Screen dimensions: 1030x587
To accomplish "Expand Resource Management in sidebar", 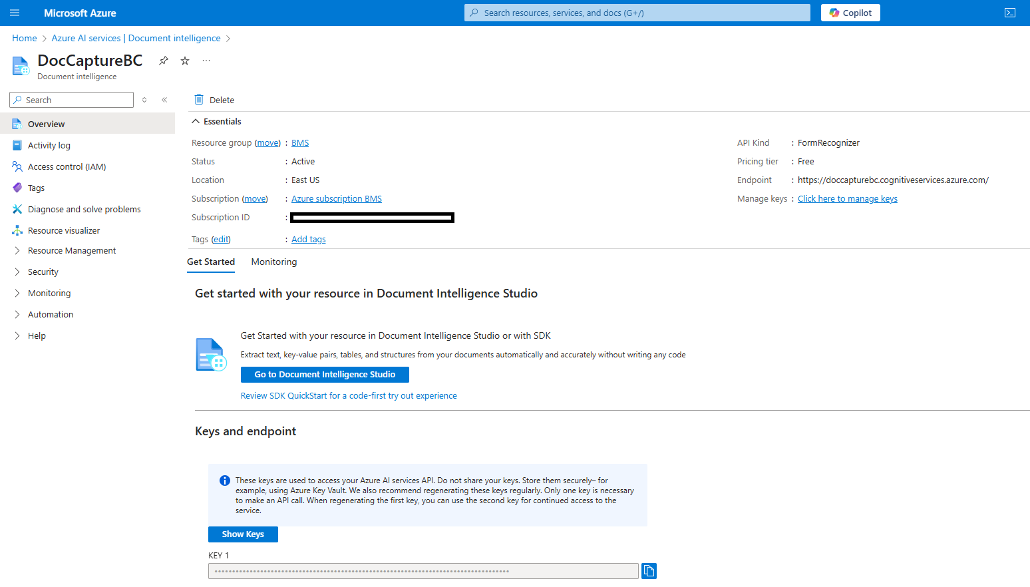I will (x=71, y=250).
